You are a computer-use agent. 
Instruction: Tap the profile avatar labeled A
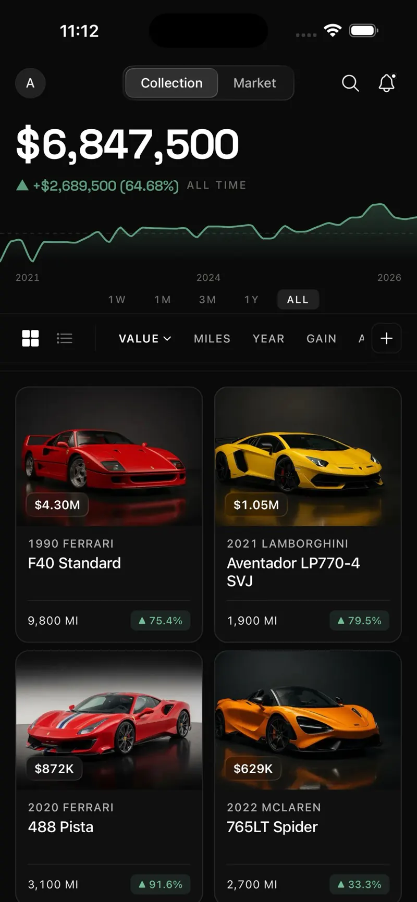pos(30,83)
